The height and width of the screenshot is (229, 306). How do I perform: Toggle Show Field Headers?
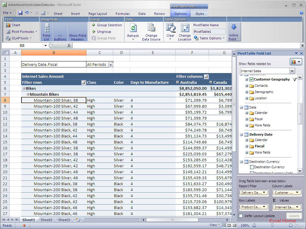click(x=77, y=32)
